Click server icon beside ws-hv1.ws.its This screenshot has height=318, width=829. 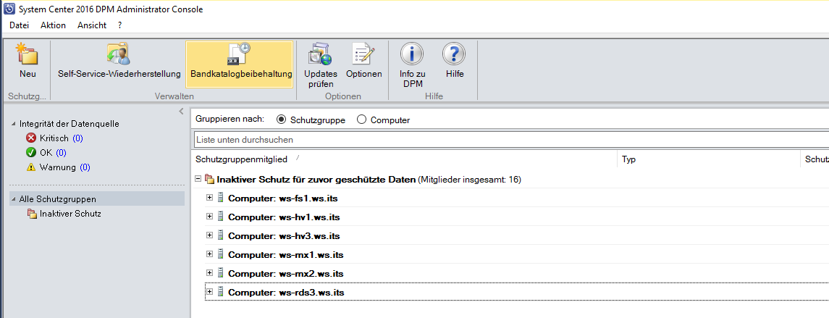pyautogui.click(x=221, y=217)
